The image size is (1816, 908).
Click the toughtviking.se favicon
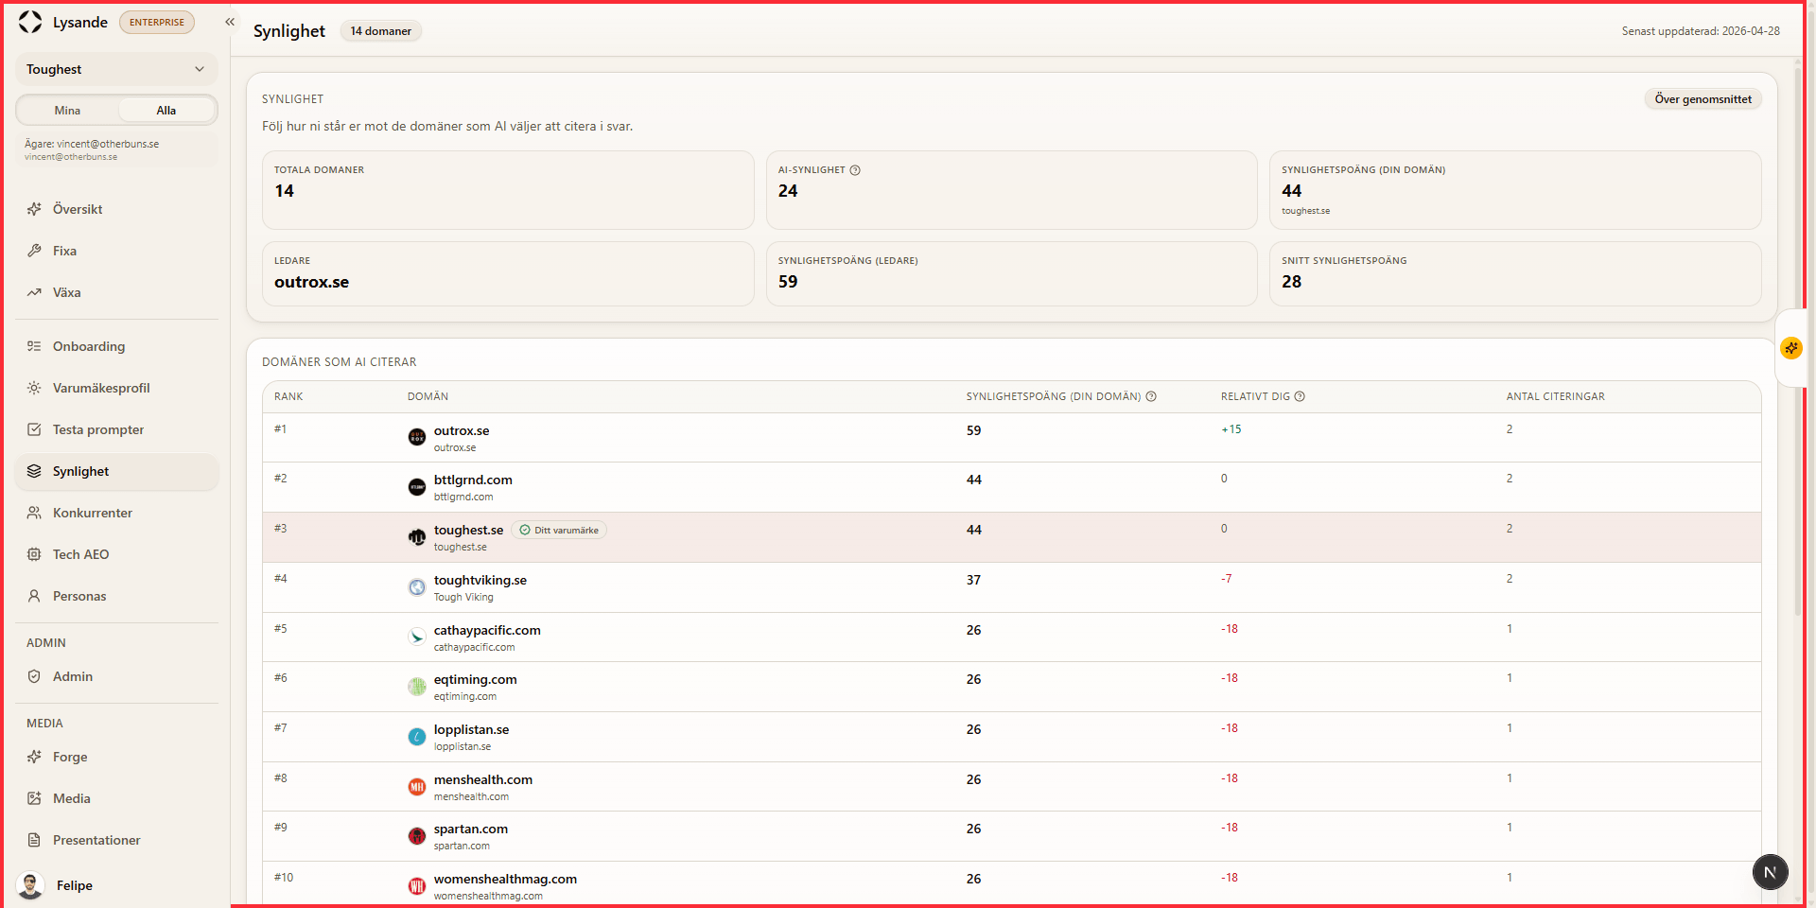417,587
